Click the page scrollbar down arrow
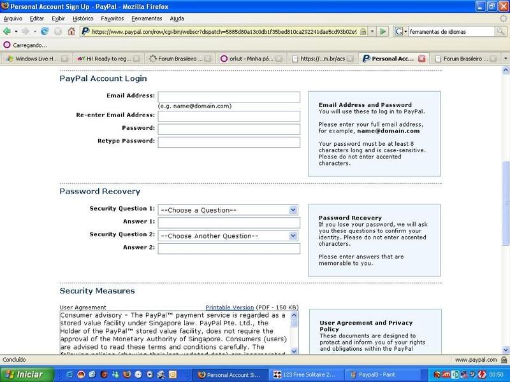This screenshot has width=510, height=382. [506, 350]
